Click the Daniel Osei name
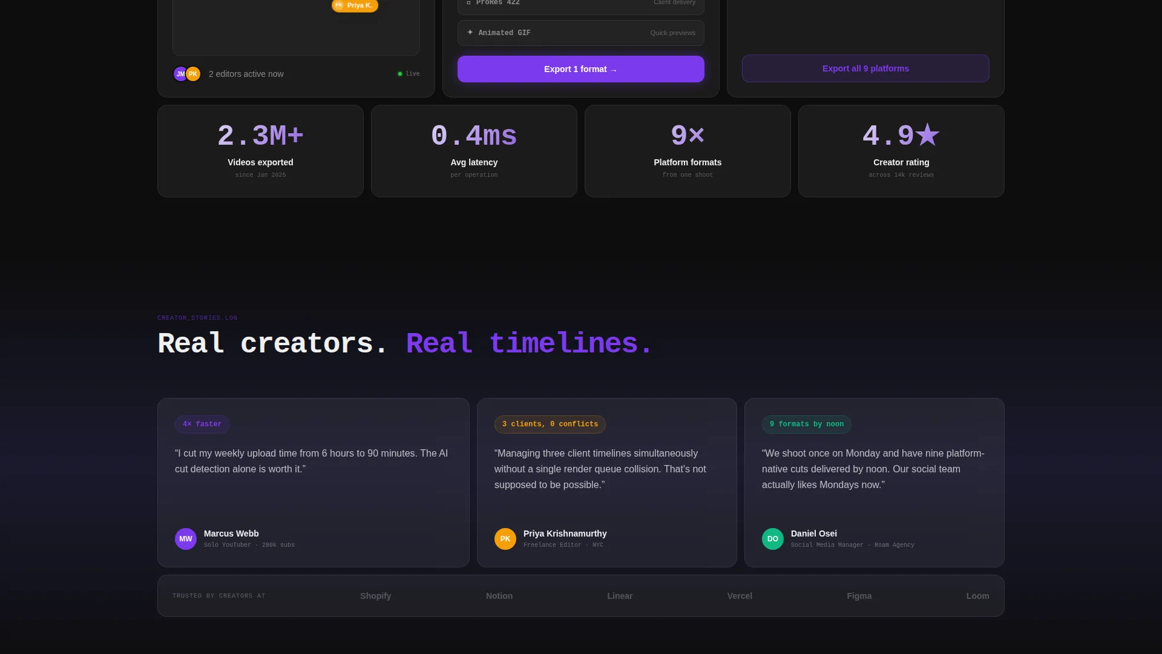Viewport: 1162px width, 654px height. (814, 533)
